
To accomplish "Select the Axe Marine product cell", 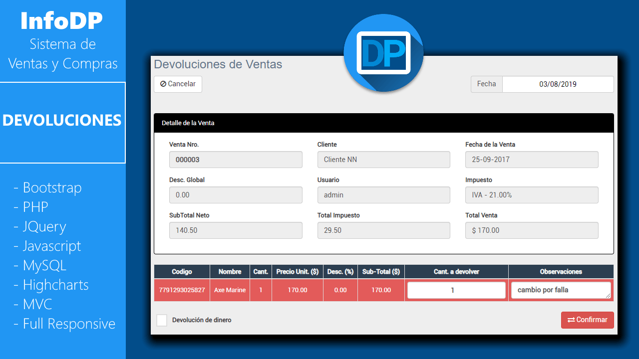I will coord(230,290).
